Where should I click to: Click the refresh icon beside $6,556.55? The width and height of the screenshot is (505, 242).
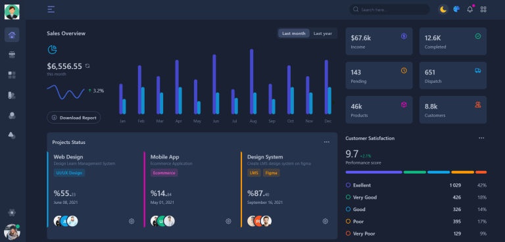click(x=87, y=66)
